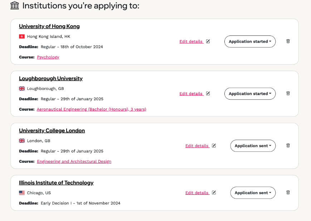Visit the University College London heading link

(52, 130)
